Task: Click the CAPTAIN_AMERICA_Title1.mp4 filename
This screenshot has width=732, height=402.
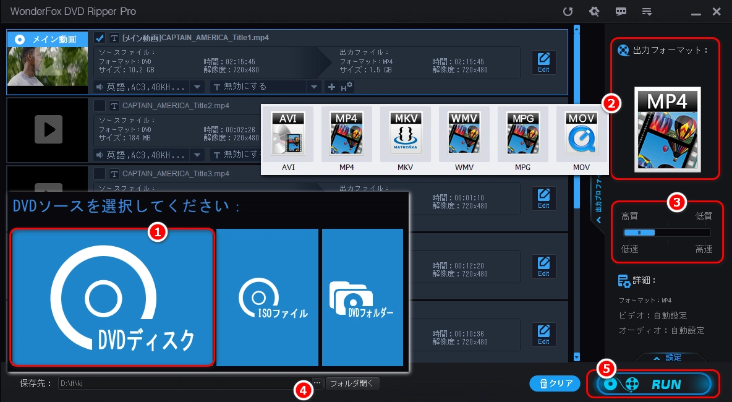Action: click(195, 38)
